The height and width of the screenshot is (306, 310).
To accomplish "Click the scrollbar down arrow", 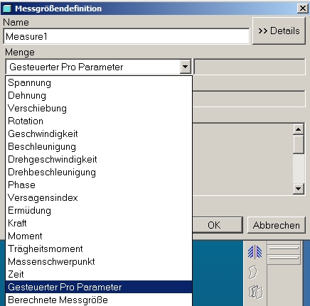I will click(299, 189).
